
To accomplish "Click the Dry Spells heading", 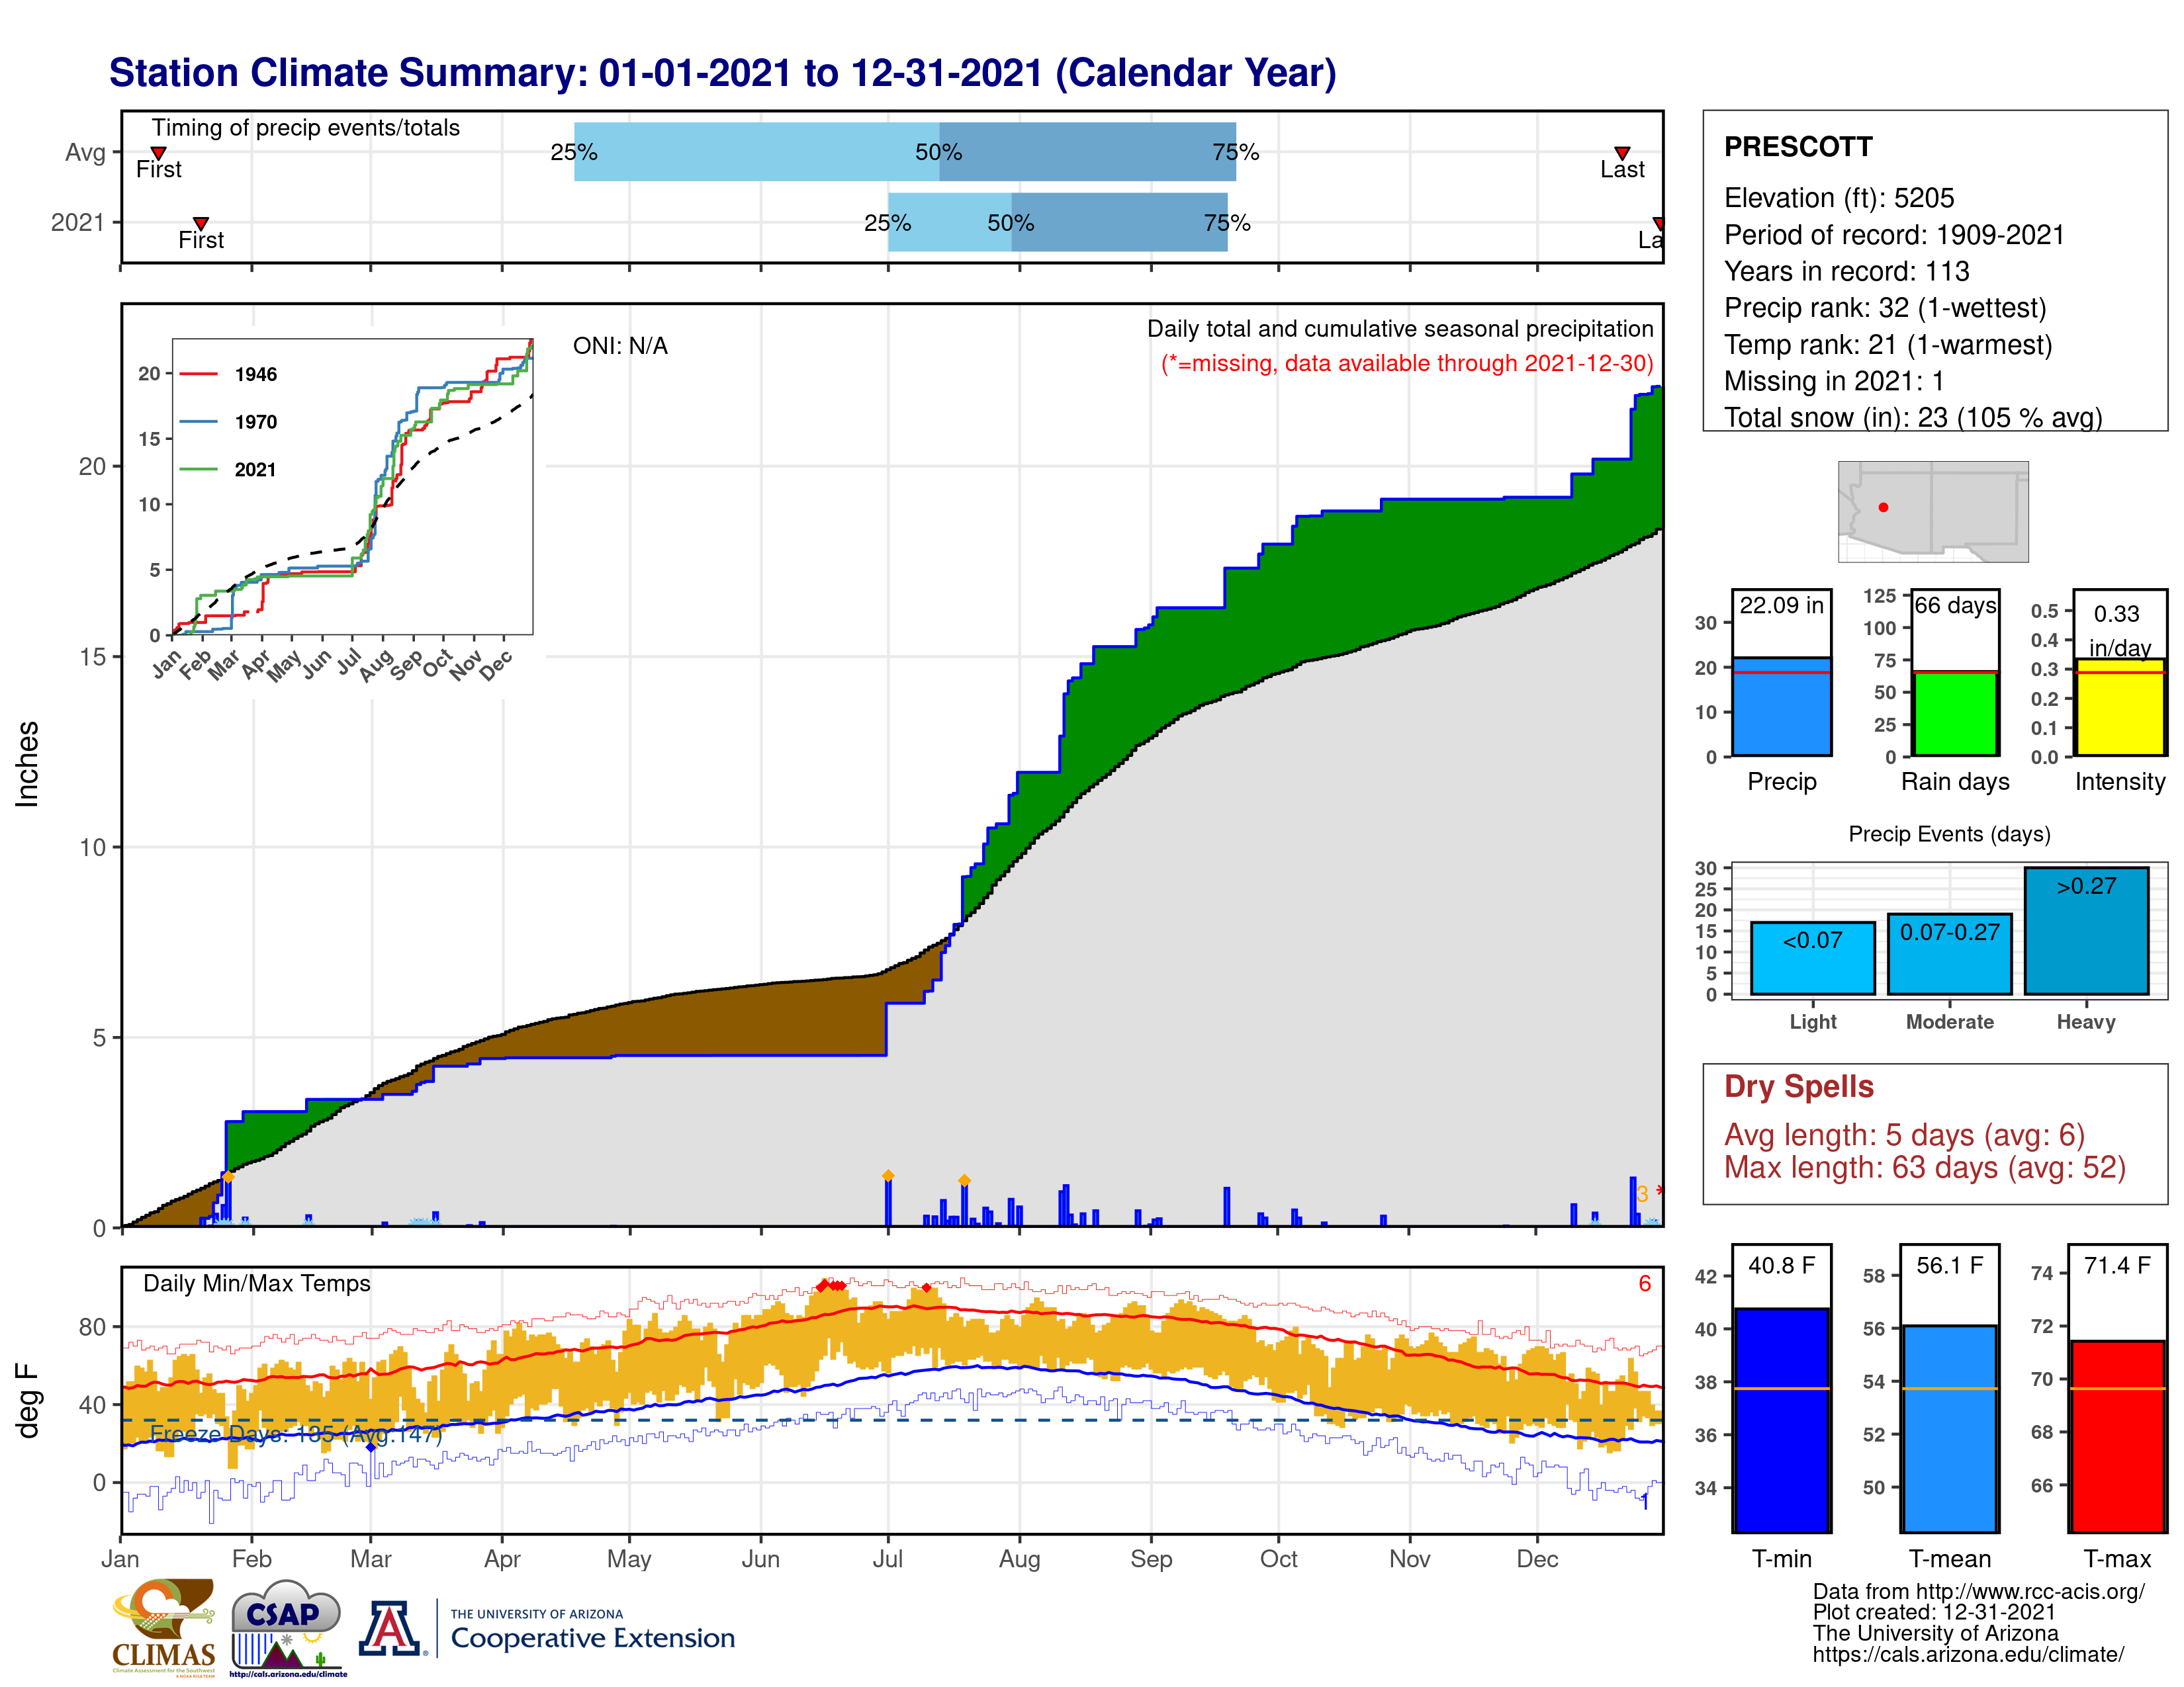I will 1798,1086.
